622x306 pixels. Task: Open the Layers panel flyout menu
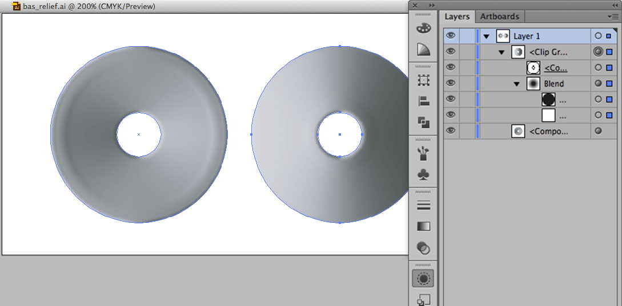coord(612,17)
